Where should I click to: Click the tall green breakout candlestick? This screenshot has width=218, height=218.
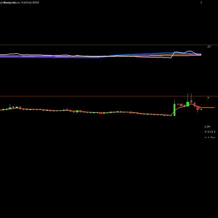174,110
